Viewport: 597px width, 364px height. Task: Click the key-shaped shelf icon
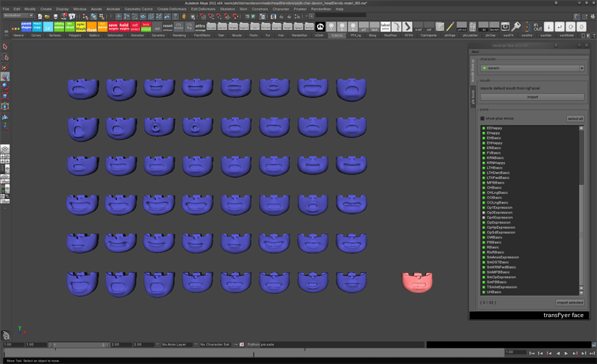pos(516,26)
